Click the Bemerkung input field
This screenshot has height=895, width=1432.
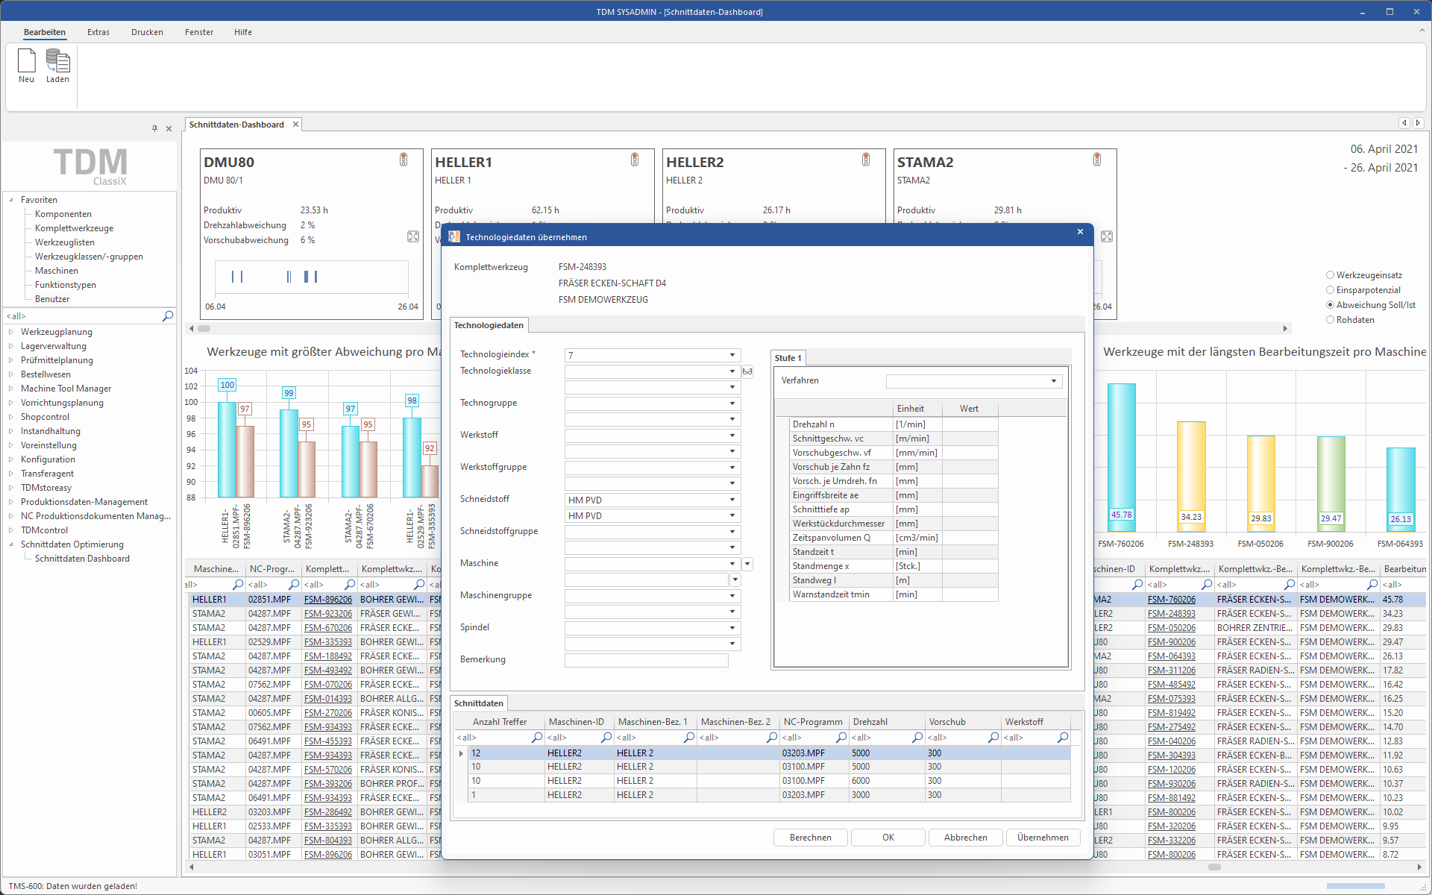(x=647, y=660)
